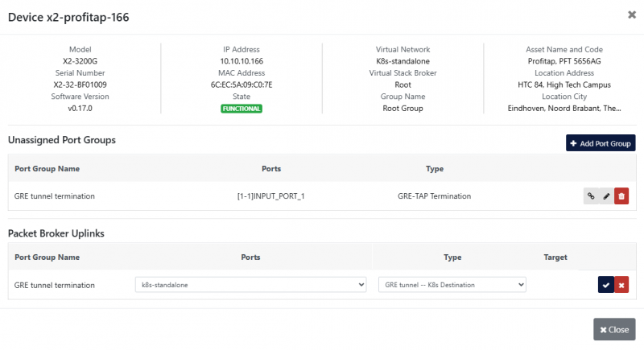This screenshot has width=644, height=350.
Task: Click the serial number X2-32-BF01009
Action: pos(80,84)
